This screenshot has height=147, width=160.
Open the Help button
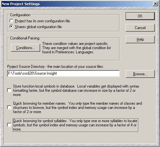click(x=140, y=39)
